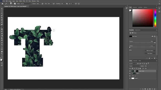161x90 pixels.
Task: Go to Home screen icon
Action: point(3,4)
